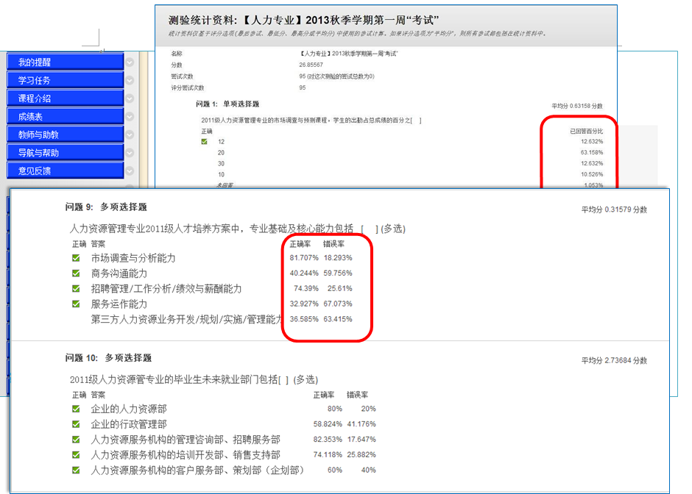
Task: Click the question 10 prompt about 就业部门
Action: pos(194,379)
